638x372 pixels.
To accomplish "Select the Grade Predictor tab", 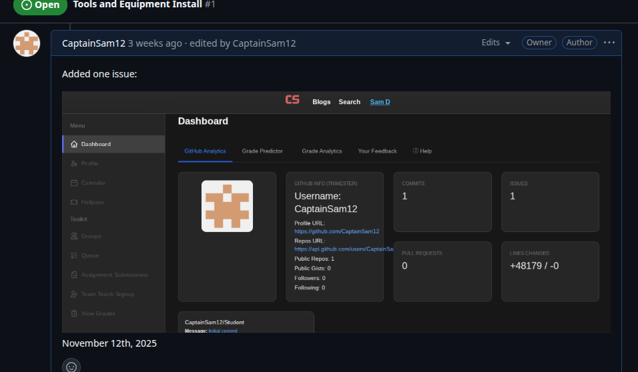I will pyautogui.click(x=262, y=151).
